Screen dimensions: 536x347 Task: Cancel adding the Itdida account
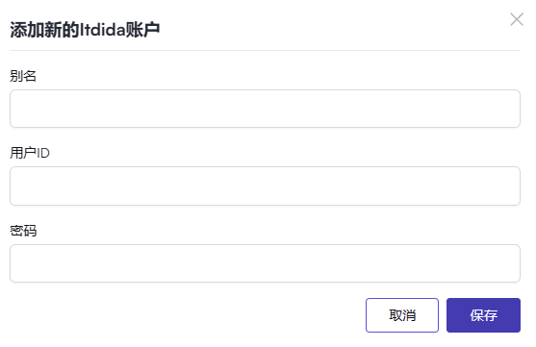[402, 315]
